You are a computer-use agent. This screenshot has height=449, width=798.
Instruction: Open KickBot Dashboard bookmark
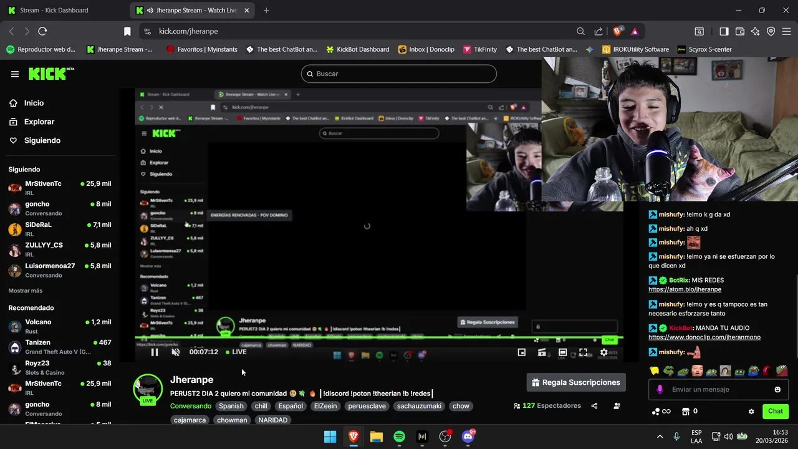point(357,49)
